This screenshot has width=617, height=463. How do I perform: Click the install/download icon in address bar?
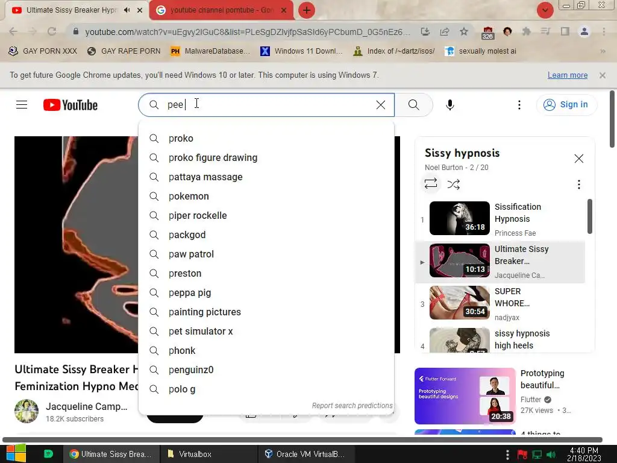(425, 31)
